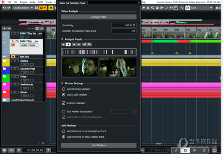
Task: Play the analysis result preview
Action: tap(63, 45)
